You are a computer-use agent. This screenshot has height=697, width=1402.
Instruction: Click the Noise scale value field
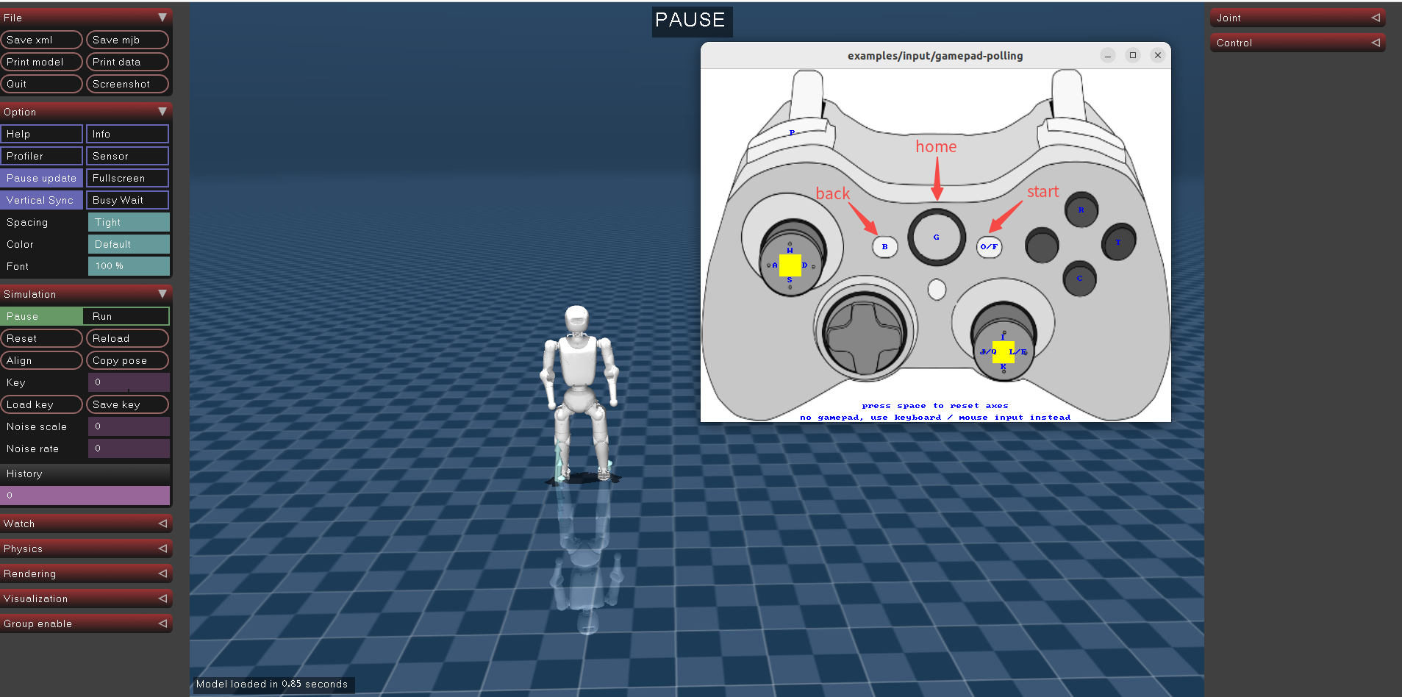pyautogui.click(x=129, y=426)
